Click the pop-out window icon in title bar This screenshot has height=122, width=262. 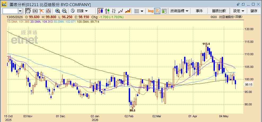[x=243, y=4]
